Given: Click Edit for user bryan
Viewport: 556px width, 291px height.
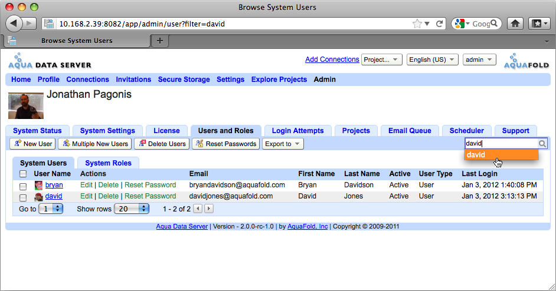Looking at the screenshot, I should tap(86, 185).
